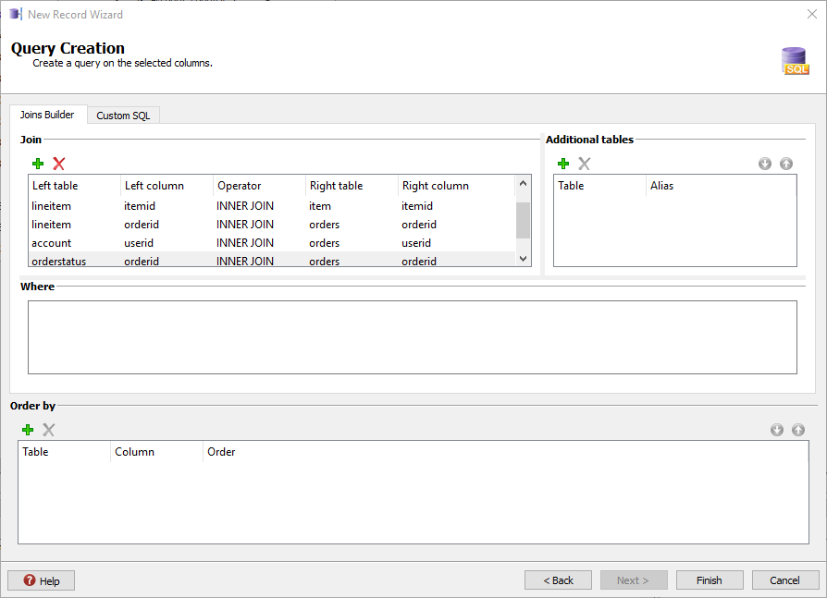
Task: Switch to the Custom SQL tab
Action: (123, 115)
